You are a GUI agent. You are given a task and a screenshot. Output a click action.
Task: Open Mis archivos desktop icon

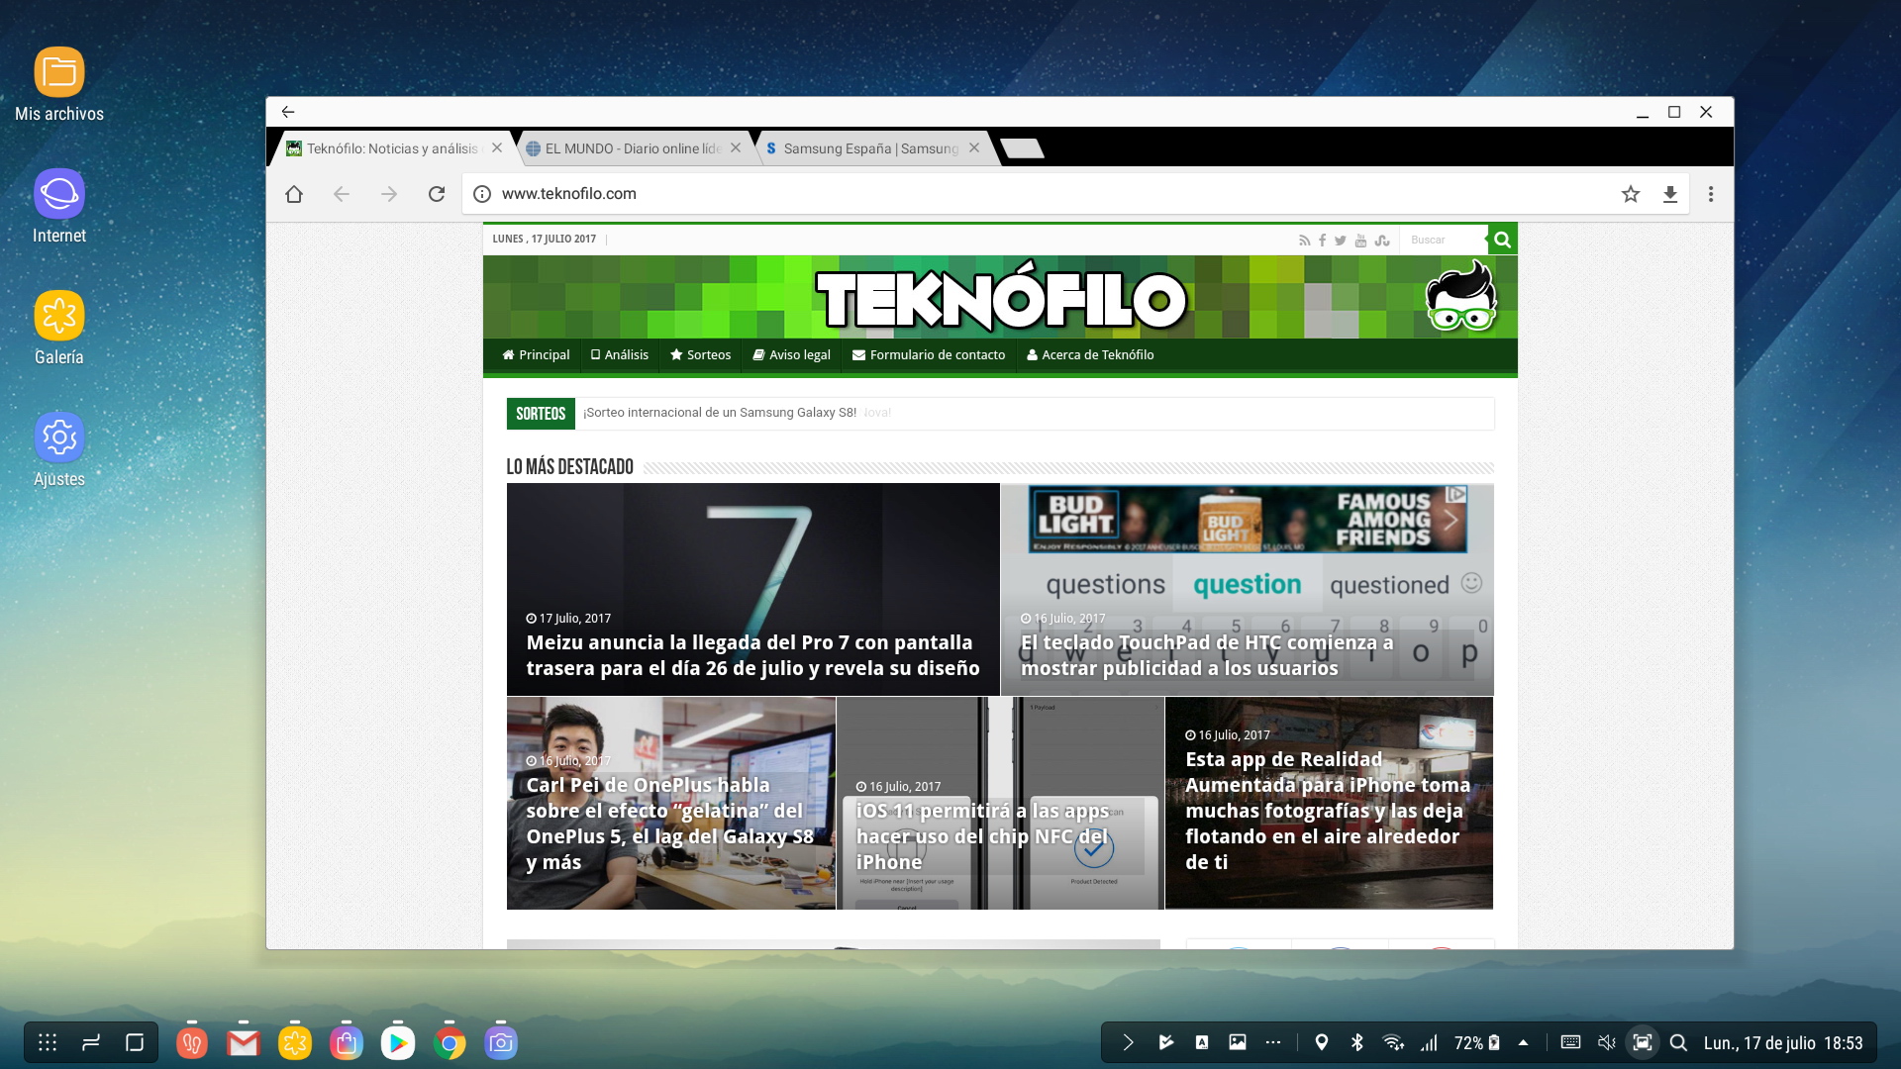(x=59, y=72)
